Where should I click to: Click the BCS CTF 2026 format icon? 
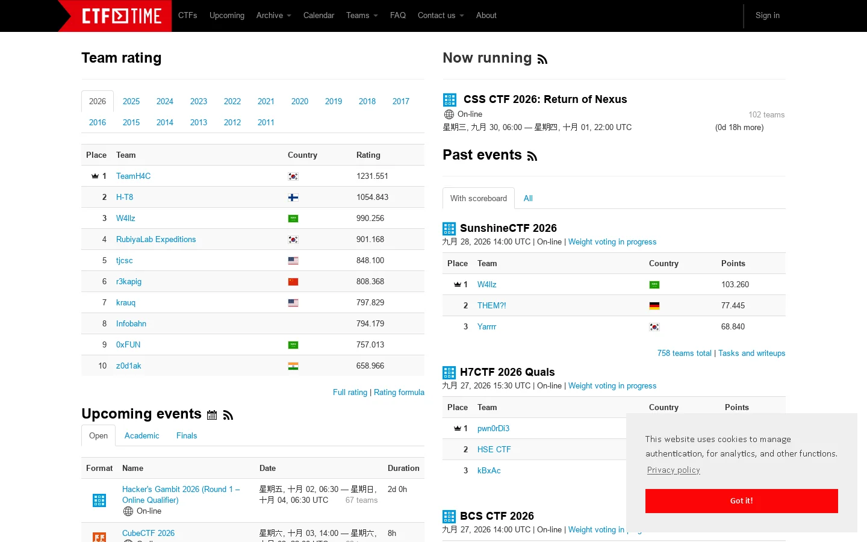(x=449, y=517)
